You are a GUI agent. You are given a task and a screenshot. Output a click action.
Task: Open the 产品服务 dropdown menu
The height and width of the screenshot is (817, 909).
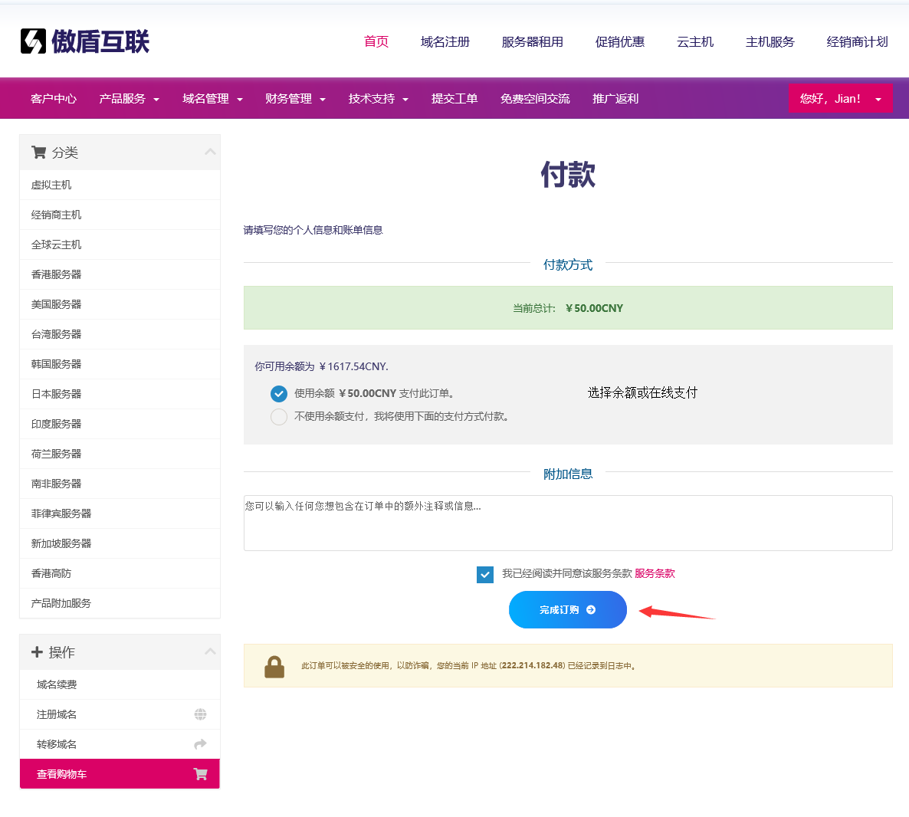click(129, 99)
